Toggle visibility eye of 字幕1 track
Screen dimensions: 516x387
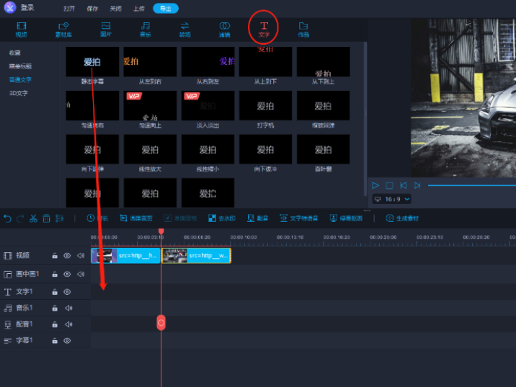click(67, 341)
